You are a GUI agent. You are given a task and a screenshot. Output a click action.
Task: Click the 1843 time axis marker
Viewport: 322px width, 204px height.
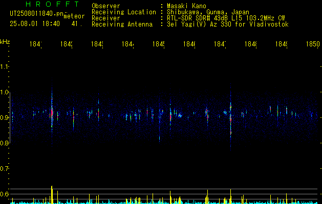[x=97, y=44]
